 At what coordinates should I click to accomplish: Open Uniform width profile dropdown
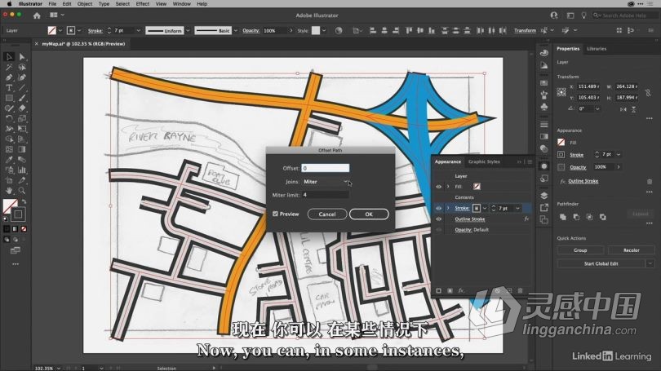(188, 31)
